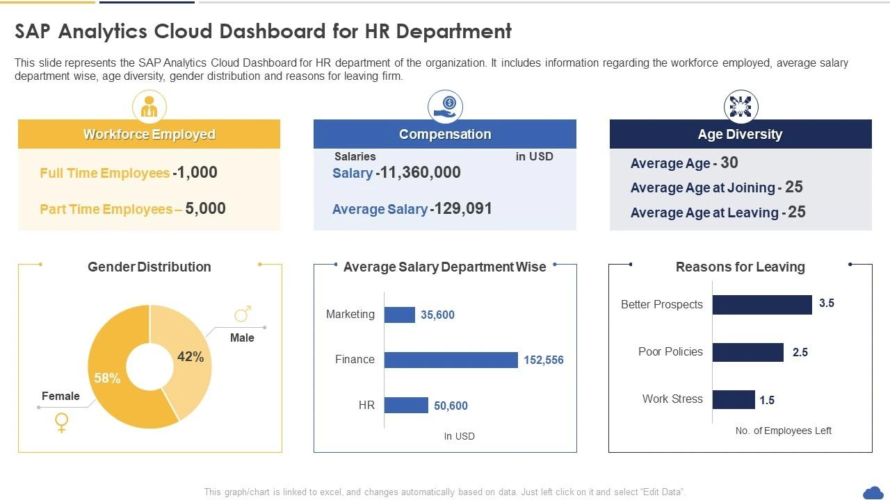Screen dimensions: 890x500
Task: Select the Compensation dollar-hand icon
Action: click(444, 106)
